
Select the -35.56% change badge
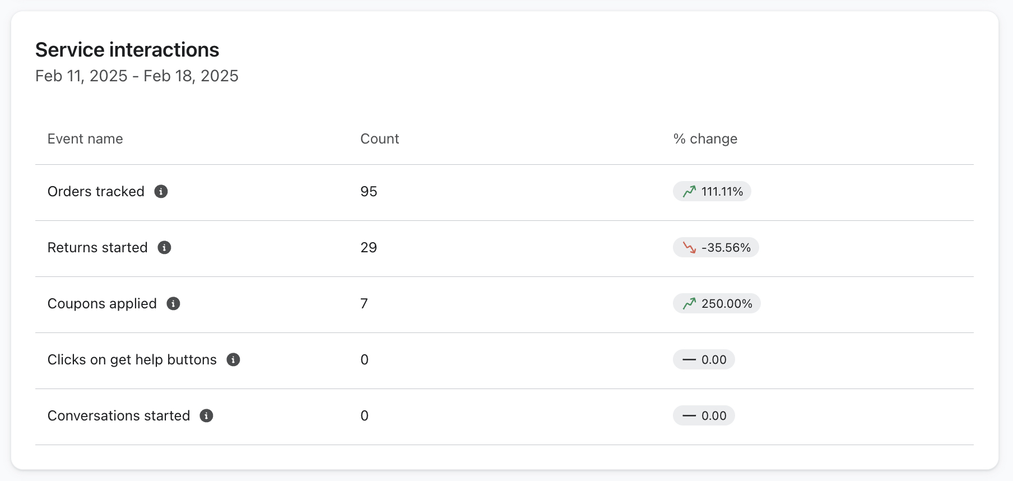pos(715,247)
